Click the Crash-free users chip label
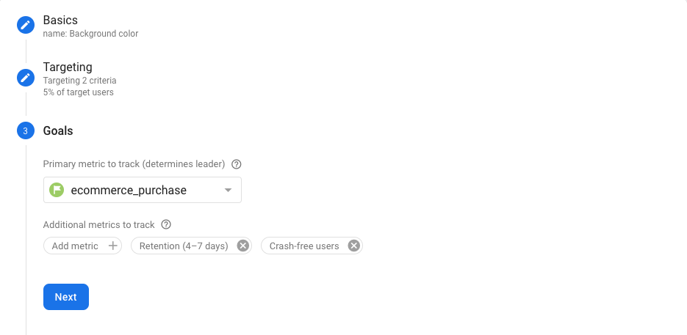Viewport: 687px width, 335px height. [x=304, y=246]
